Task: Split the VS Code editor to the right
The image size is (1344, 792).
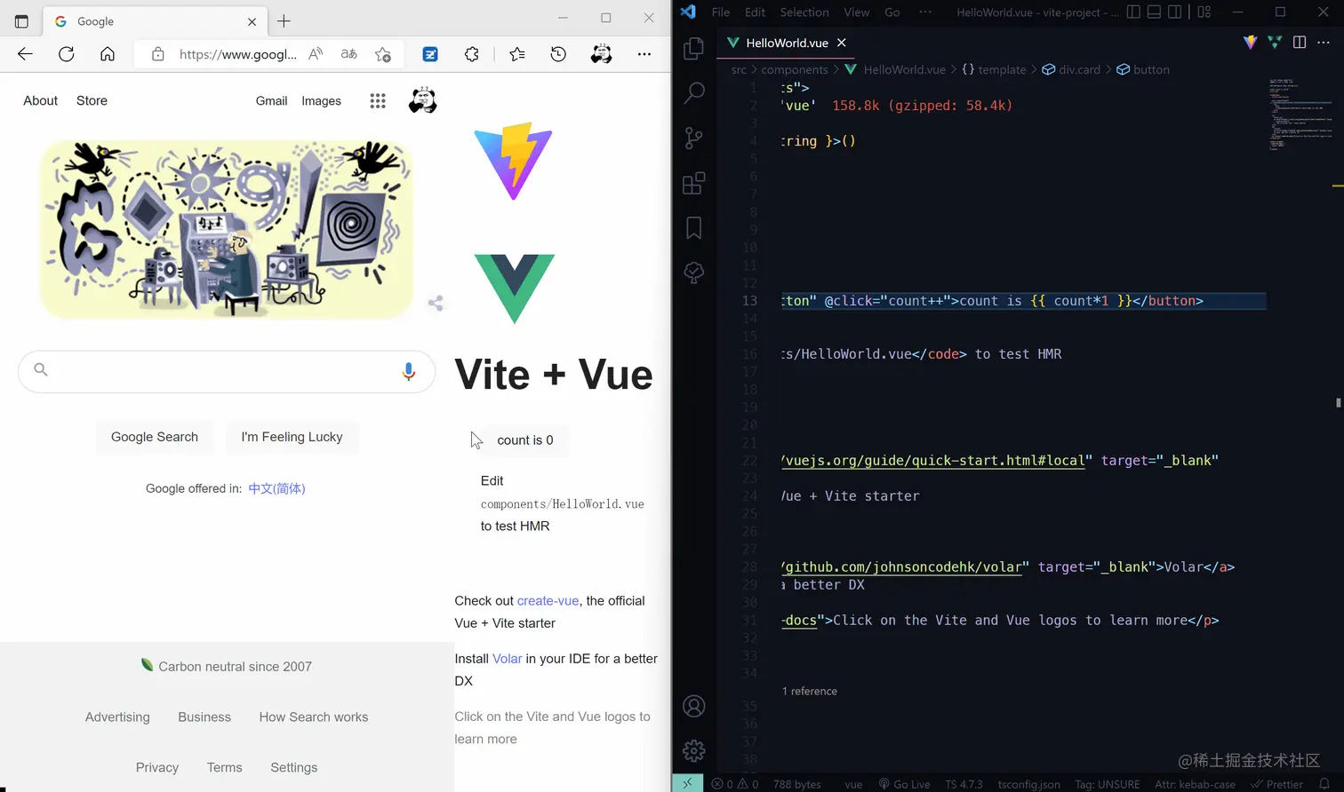Action: tap(1300, 43)
